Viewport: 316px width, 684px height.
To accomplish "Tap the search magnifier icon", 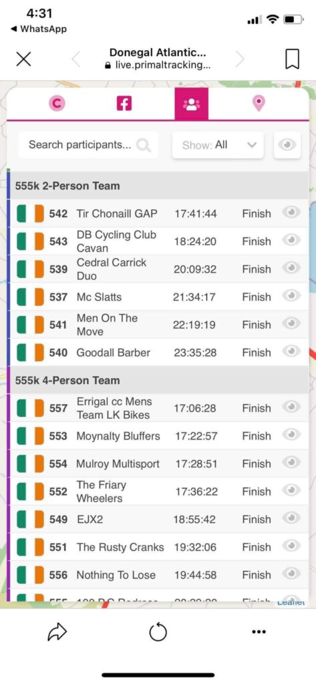I will [x=143, y=145].
